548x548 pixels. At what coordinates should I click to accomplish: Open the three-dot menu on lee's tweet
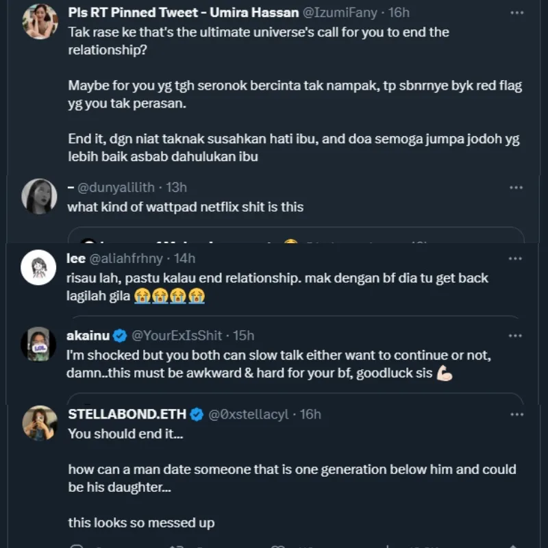[516, 258]
